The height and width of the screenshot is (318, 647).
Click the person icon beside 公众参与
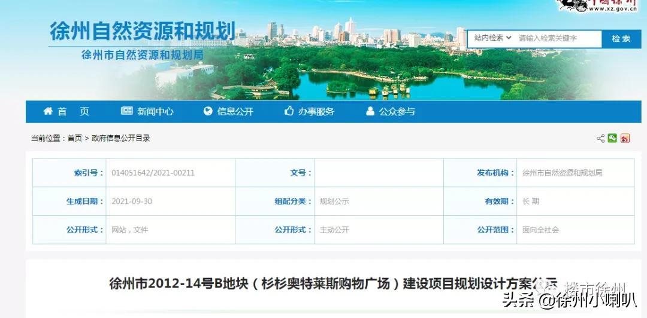[370, 111]
